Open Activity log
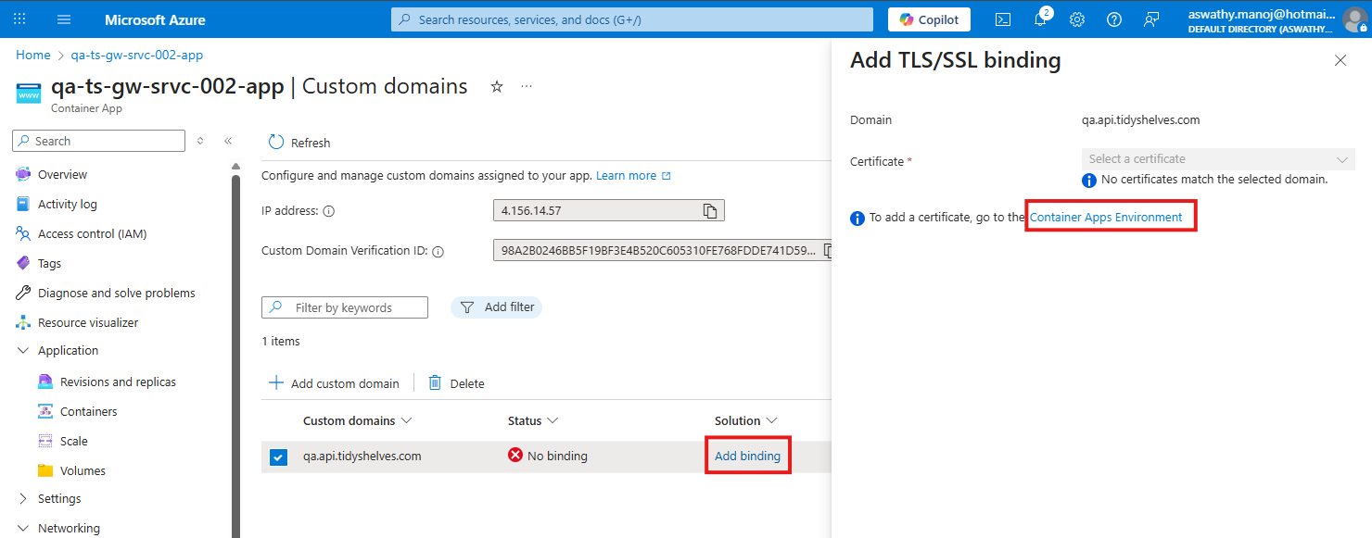 coord(67,204)
